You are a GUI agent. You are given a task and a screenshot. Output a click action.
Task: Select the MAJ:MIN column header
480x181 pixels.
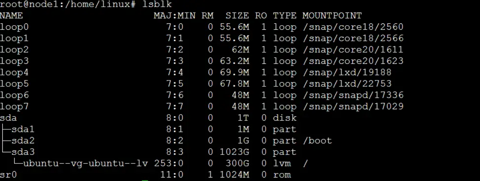pyautogui.click(x=175, y=15)
